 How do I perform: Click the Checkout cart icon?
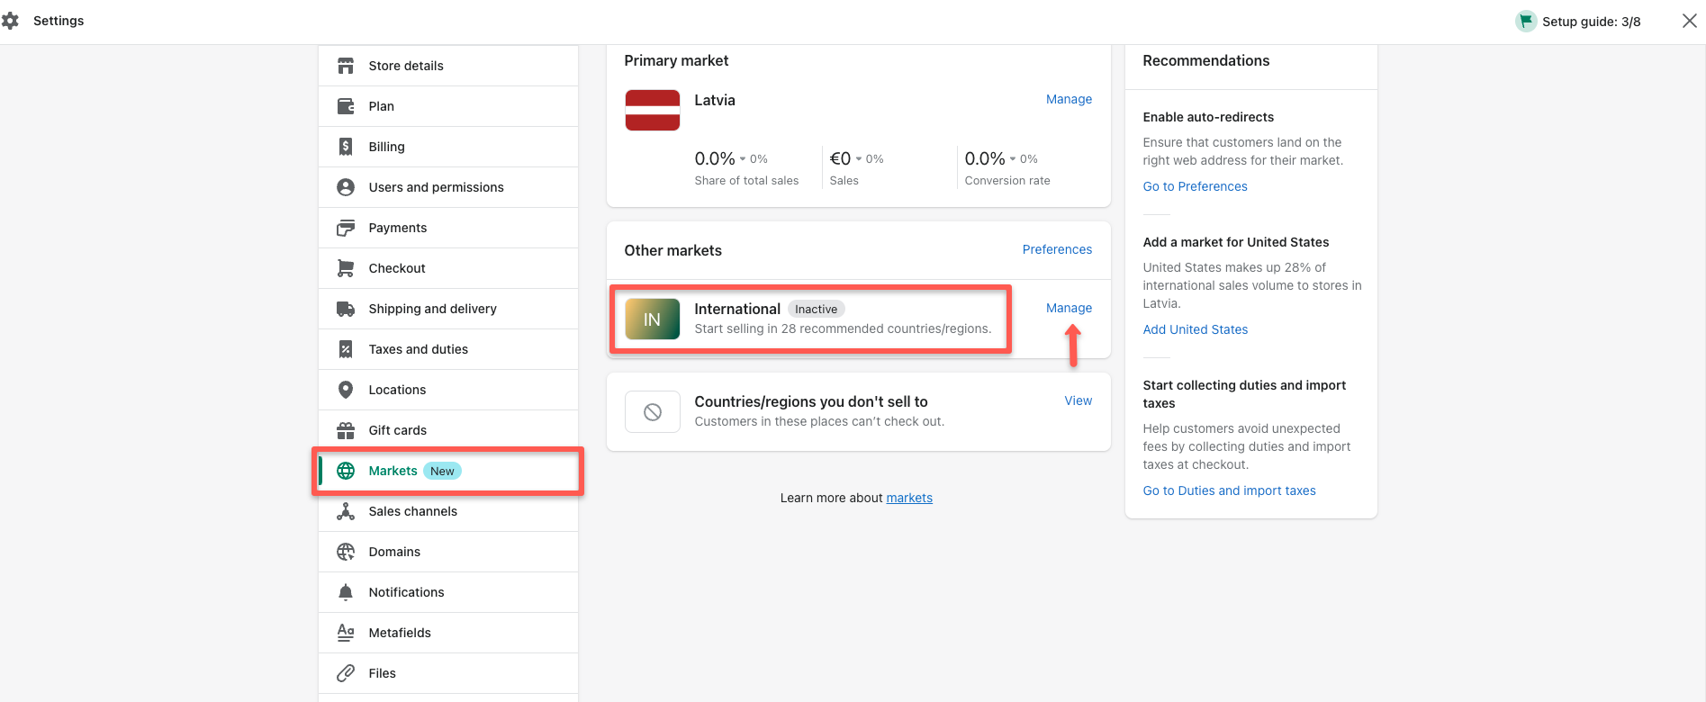pos(346,268)
